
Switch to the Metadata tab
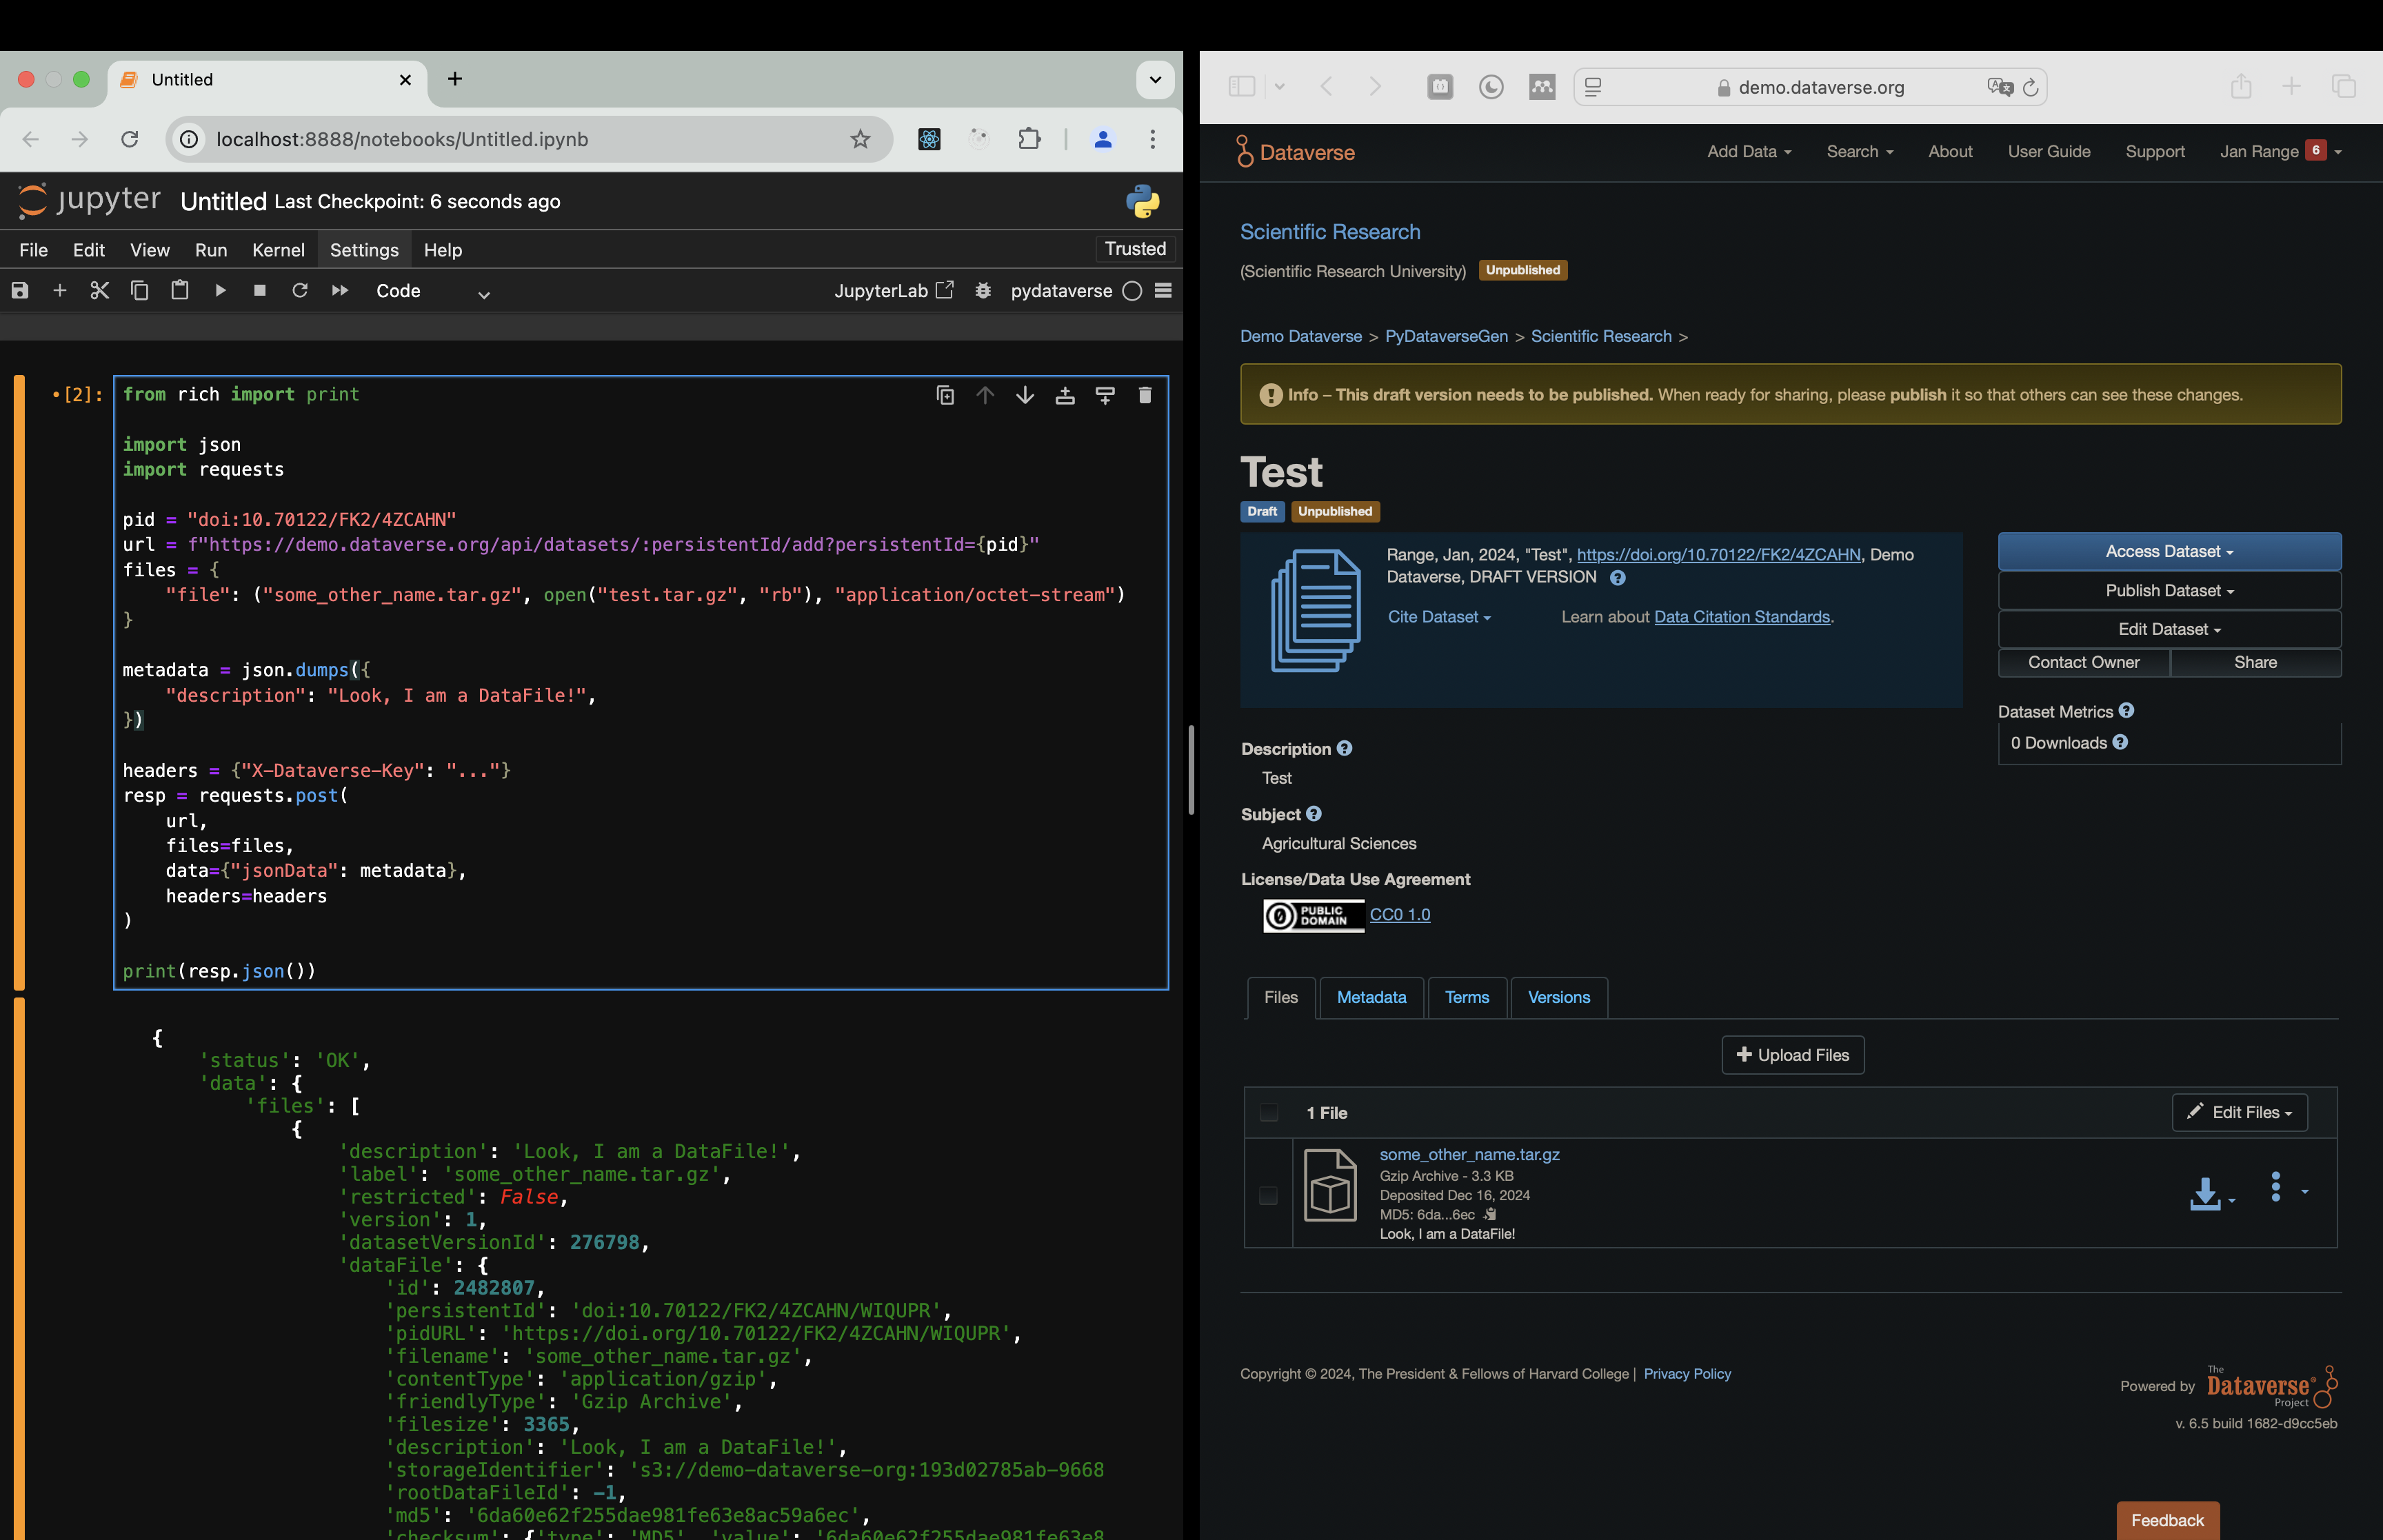[x=1371, y=997]
